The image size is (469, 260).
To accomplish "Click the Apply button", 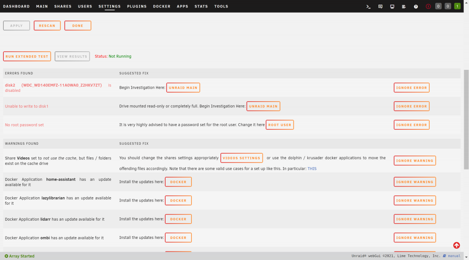I will pyautogui.click(x=16, y=26).
